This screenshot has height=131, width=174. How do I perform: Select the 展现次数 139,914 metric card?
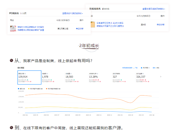click(x=29, y=77)
